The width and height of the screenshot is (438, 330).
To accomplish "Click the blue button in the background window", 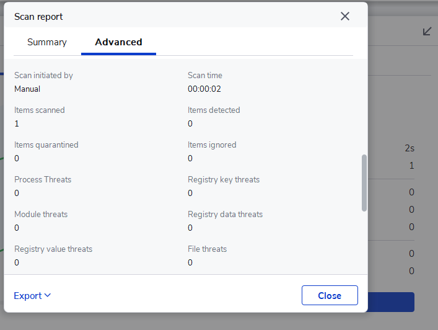I will pyautogui.click(x=391, y=302).
